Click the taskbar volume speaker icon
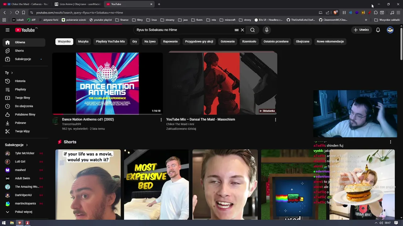This screenshot has height=226, width=403. click(x=381, y=223)
